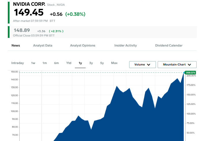Select the 5y chart range

(102, 63)
